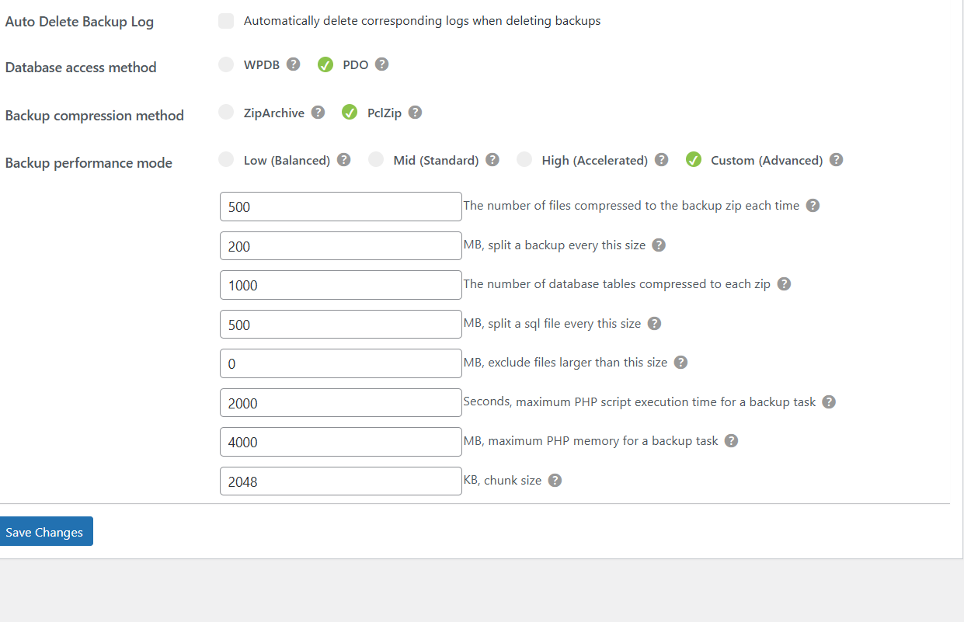Select WPDB database access method
964x622 pixels.
[226, 64]
